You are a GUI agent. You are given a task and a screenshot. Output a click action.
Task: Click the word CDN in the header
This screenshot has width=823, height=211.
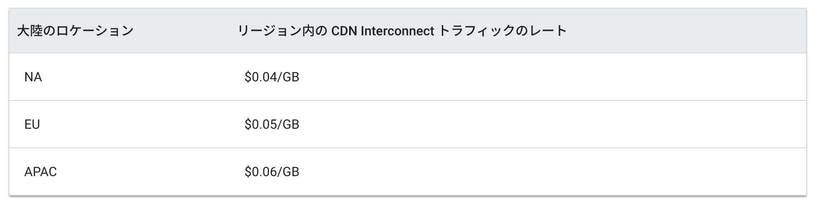pyautogui.click(x=344, y=31)
